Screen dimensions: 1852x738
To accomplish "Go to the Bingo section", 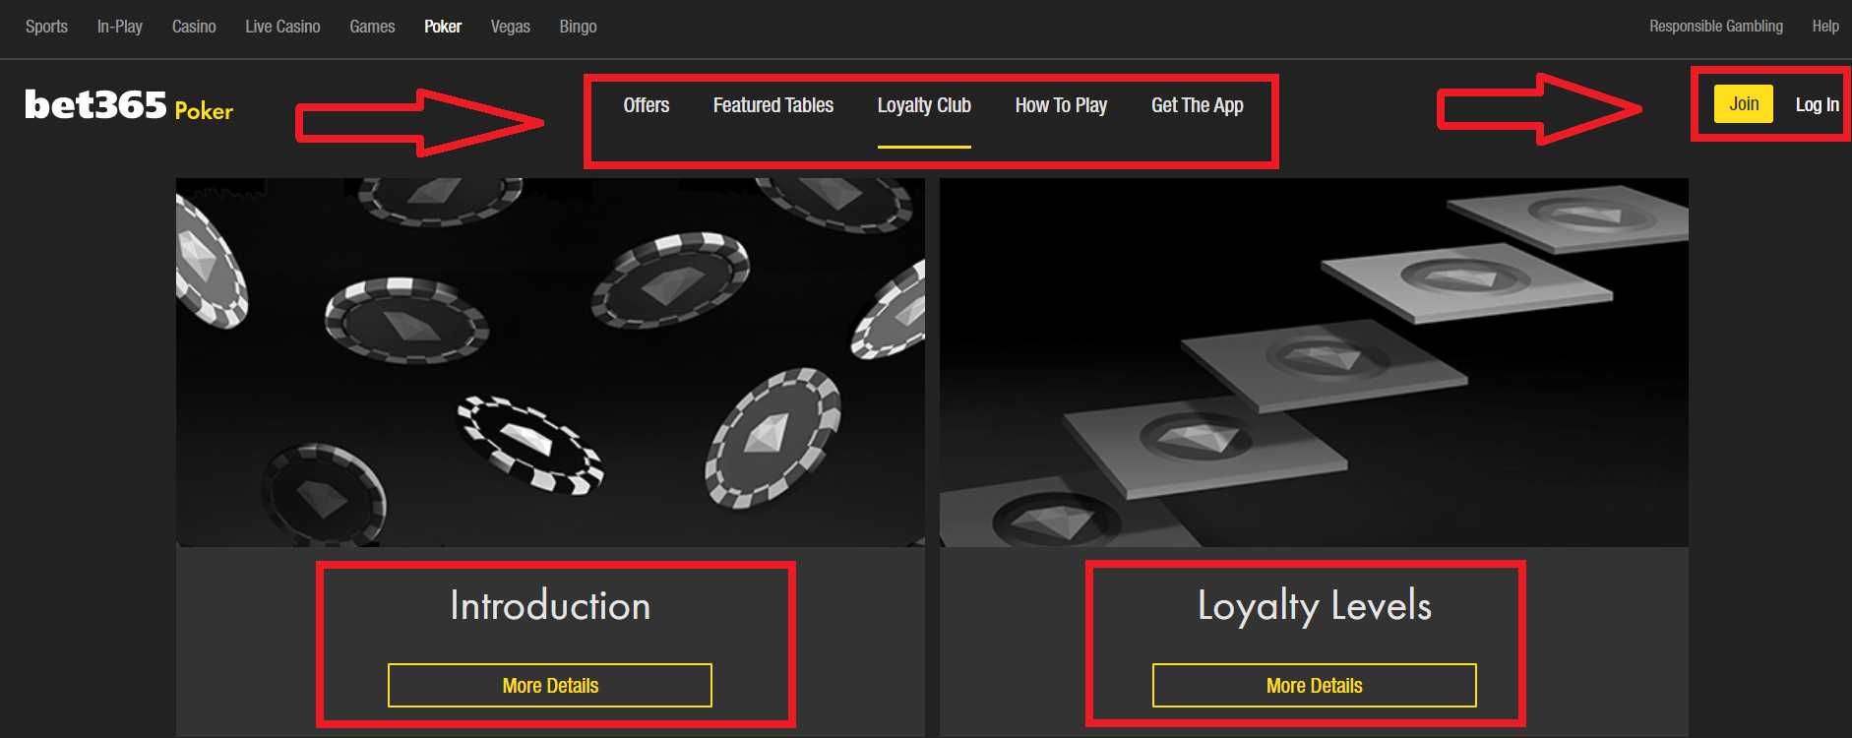I will coord(578,27).
